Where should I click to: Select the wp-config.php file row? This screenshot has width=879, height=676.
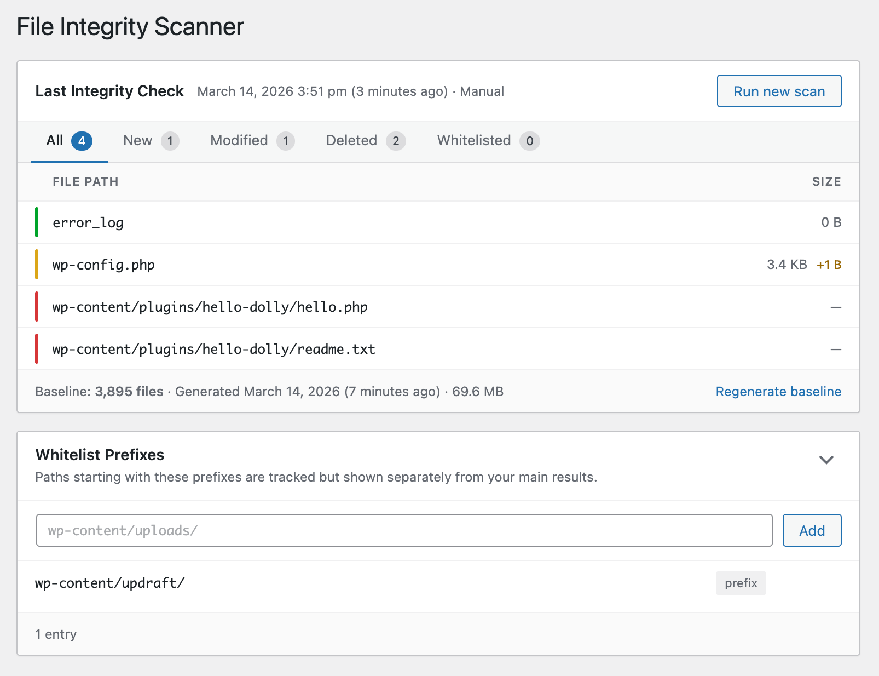click(438, 265)
